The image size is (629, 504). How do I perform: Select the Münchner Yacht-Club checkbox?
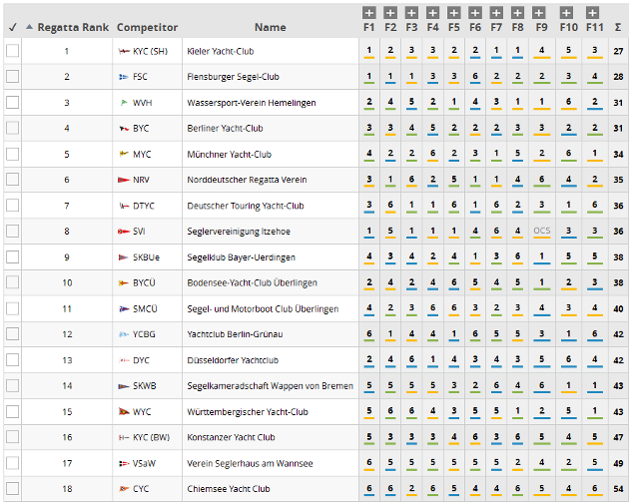12,154
